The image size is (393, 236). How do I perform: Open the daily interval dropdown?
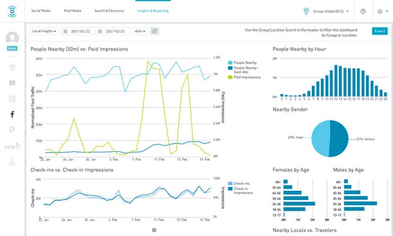pyautogui.click(x=140, y=31)
